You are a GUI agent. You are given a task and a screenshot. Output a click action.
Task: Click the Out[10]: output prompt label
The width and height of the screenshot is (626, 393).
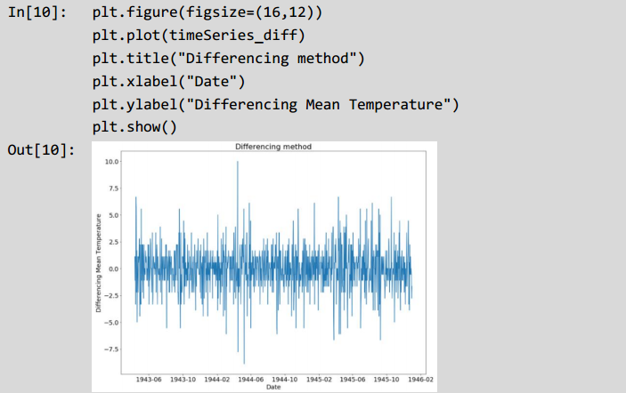click(x=41, y=150)
